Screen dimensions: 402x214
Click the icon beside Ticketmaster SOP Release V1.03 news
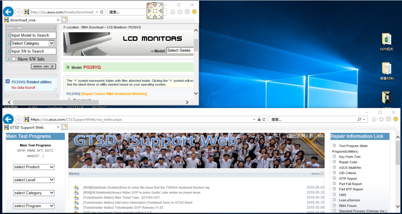pos(76,208)
